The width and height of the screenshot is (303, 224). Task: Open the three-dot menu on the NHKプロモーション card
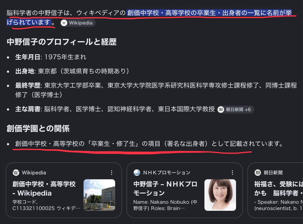[232, 173]
